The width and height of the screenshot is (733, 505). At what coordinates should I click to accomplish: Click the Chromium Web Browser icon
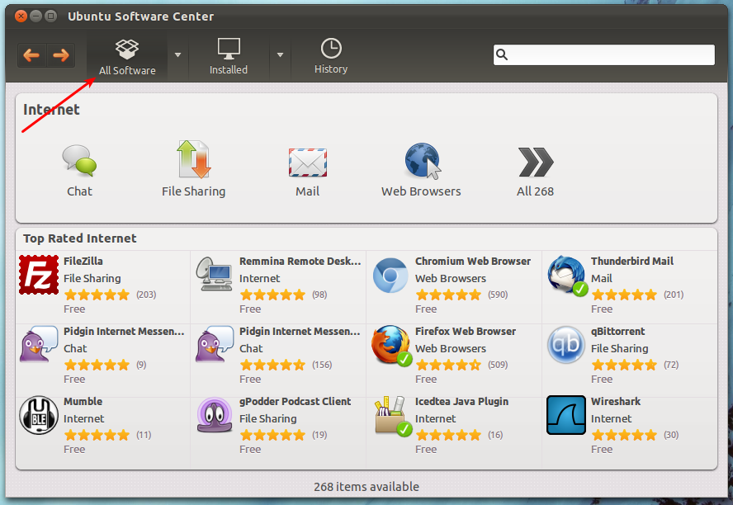click(x=390, y=275)
